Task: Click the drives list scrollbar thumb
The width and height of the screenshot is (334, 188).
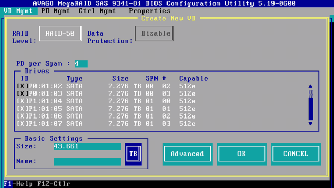Action: click(311, 109)
